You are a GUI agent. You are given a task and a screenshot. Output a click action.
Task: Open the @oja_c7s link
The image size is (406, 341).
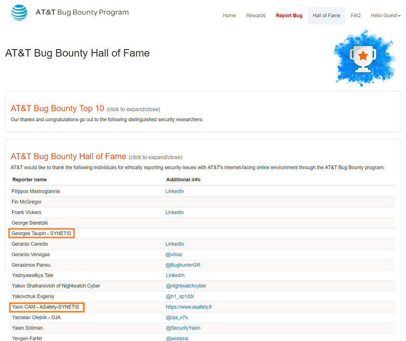(177, 318)
